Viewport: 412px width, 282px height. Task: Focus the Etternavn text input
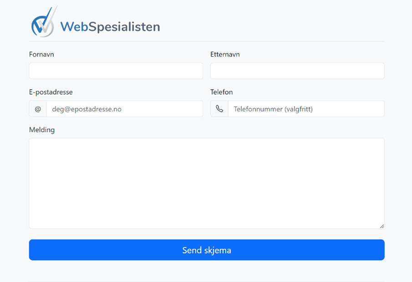tap(297, 71)
